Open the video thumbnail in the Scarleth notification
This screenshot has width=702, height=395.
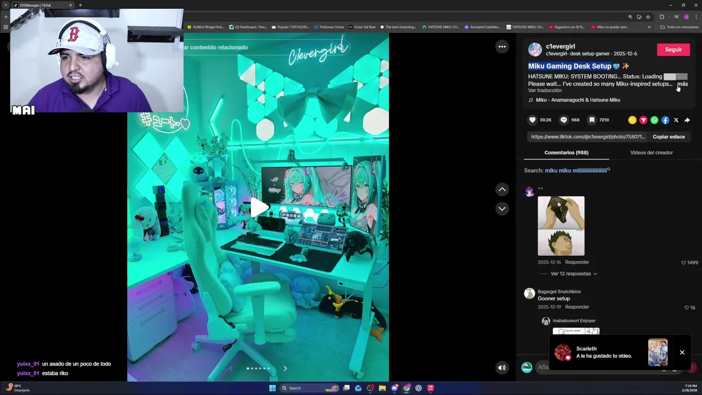pos(658,352)
